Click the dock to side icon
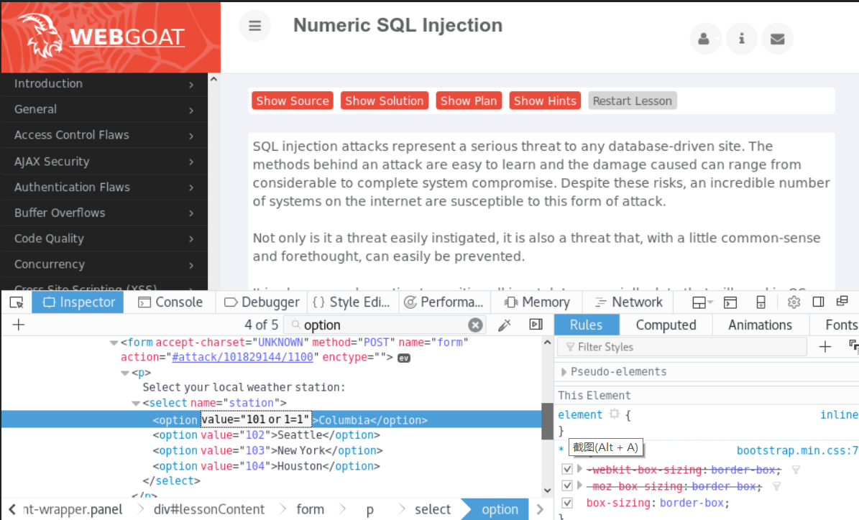The image size is (859, 520). [819, 302]
